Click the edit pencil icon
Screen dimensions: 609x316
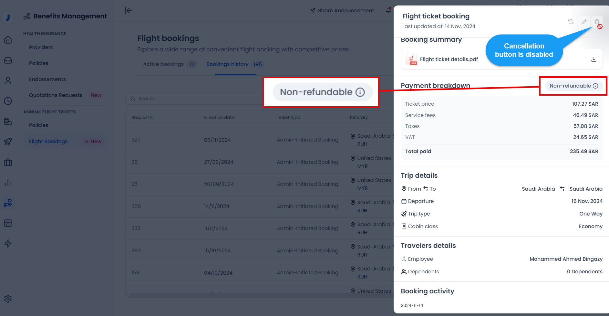click(x=584, y=22)
